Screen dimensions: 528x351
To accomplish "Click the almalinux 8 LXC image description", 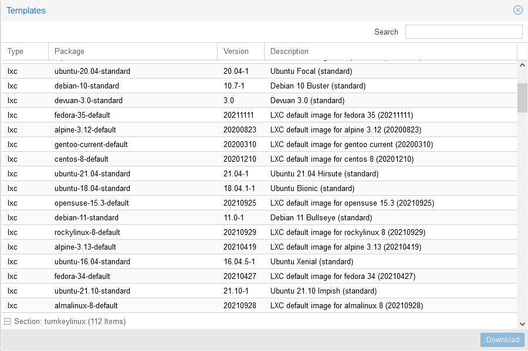I will tap(347, 306).
